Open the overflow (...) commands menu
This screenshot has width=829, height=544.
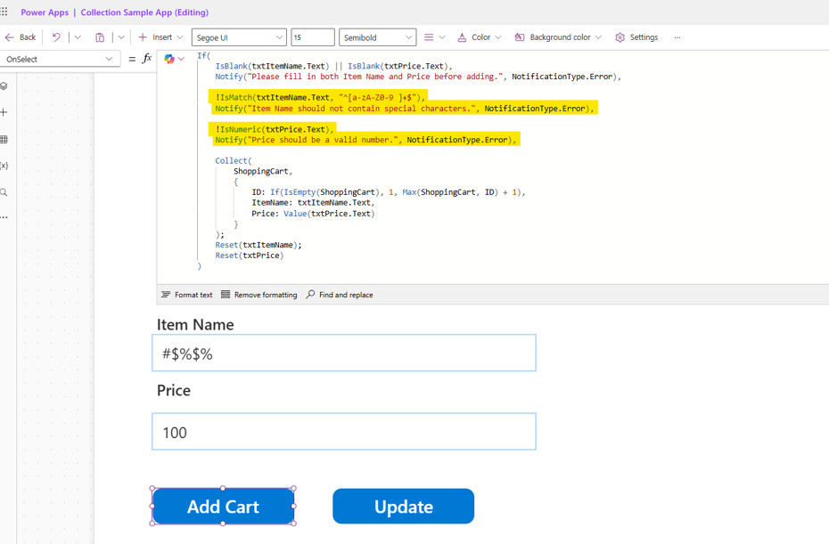coord(678,37)
